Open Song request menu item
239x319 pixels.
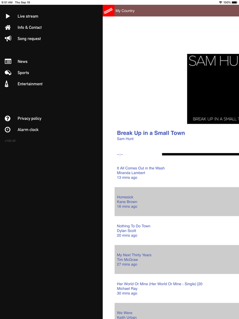point(29,39)
